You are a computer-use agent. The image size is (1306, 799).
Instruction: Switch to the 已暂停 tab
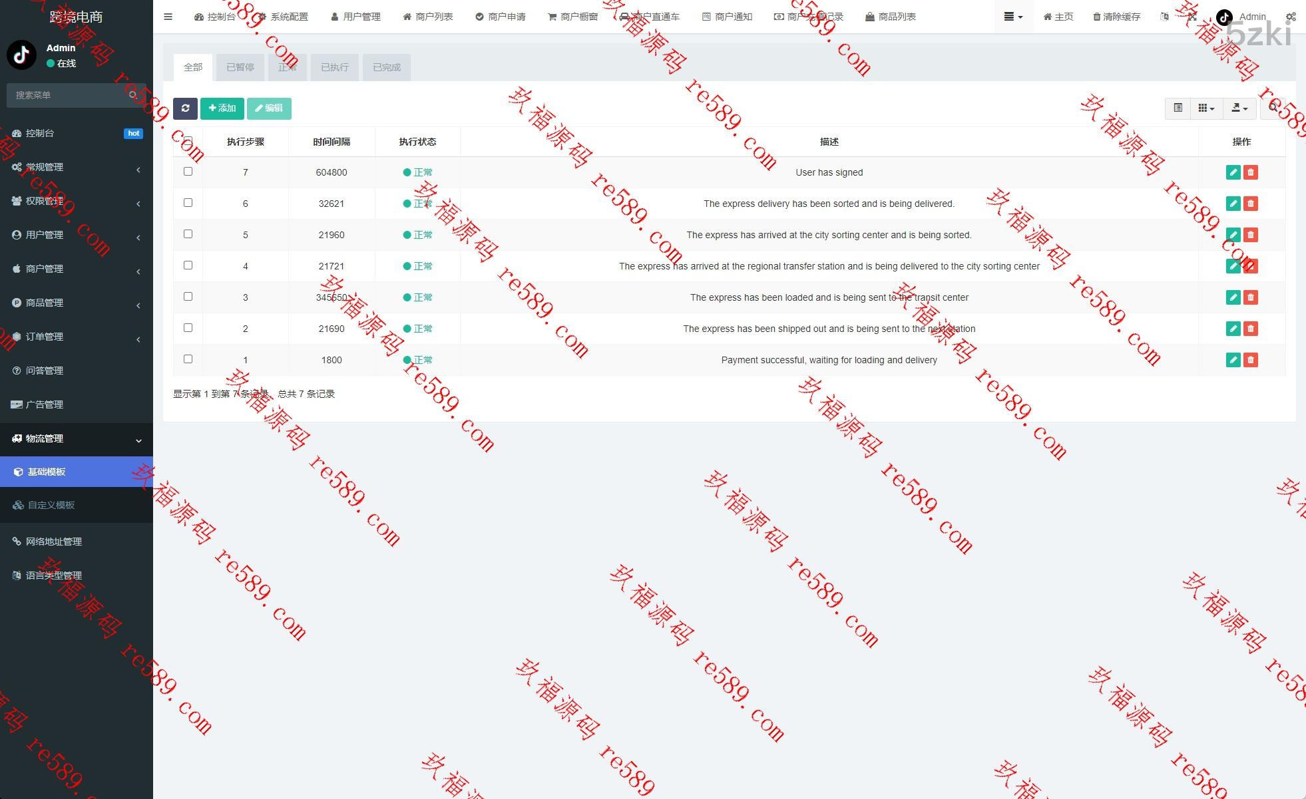(x=240, y=67)
